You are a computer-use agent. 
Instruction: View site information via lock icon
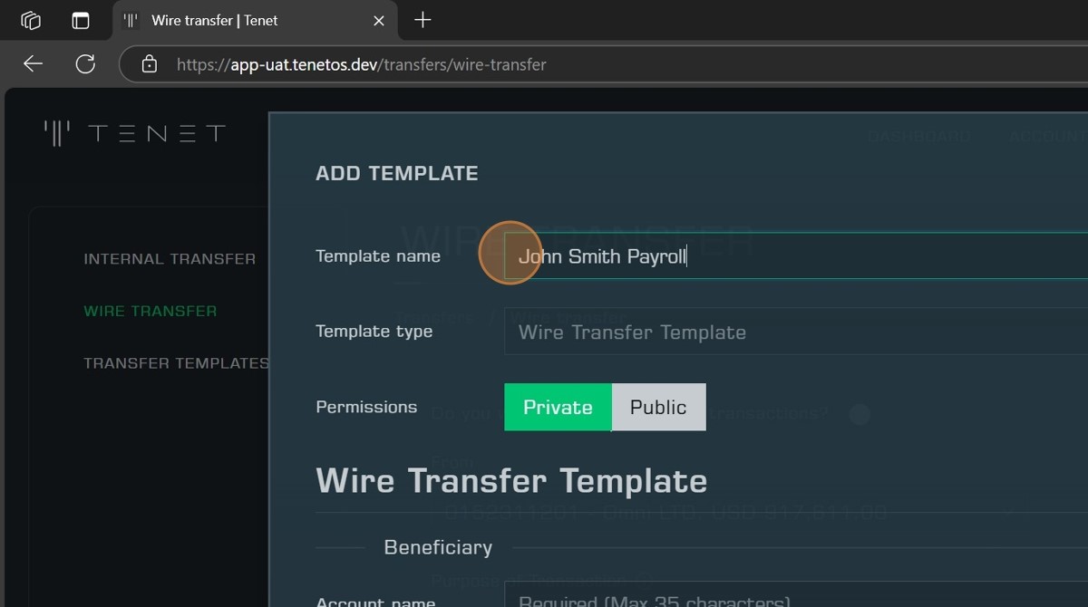(150, 64)
